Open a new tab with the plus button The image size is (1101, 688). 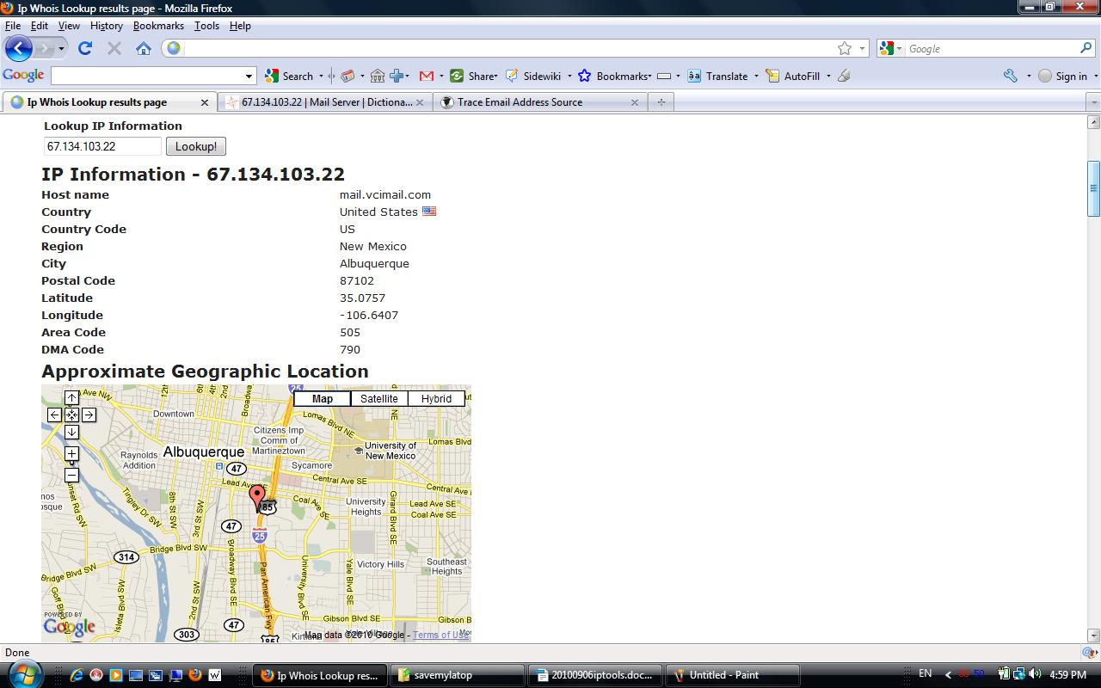coord(661,101)
